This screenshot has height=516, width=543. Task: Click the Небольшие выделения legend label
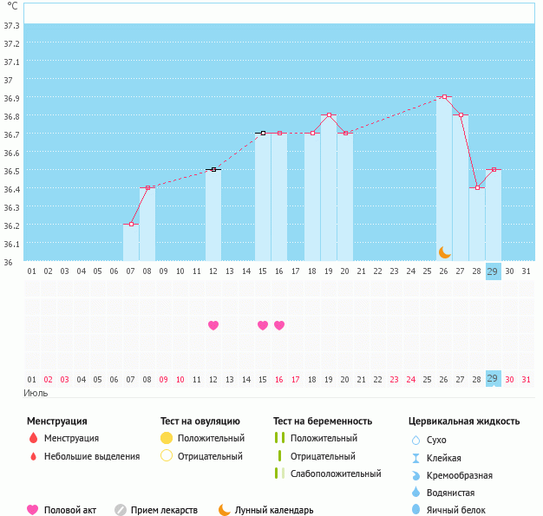(91, 456)
